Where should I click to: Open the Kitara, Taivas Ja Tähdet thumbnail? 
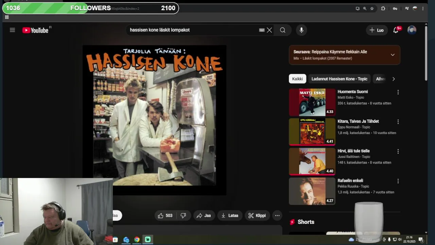point(312,132)
